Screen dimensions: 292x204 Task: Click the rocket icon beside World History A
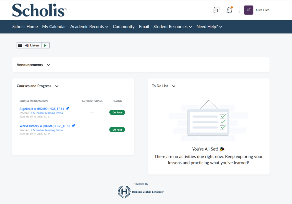click(x=73, y=126)
